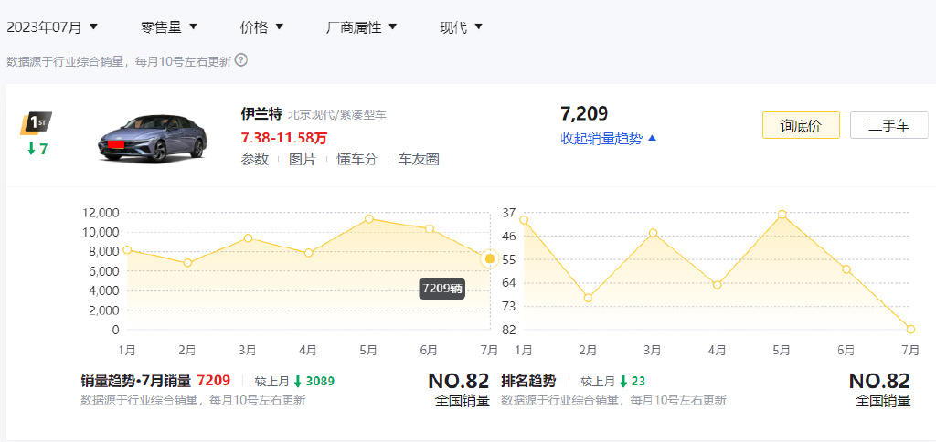Click the 较上月 23 ranking drop value
The image size is (936, 442).
[613, 381]
